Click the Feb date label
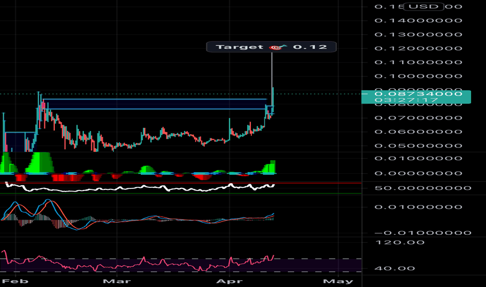 15,281
